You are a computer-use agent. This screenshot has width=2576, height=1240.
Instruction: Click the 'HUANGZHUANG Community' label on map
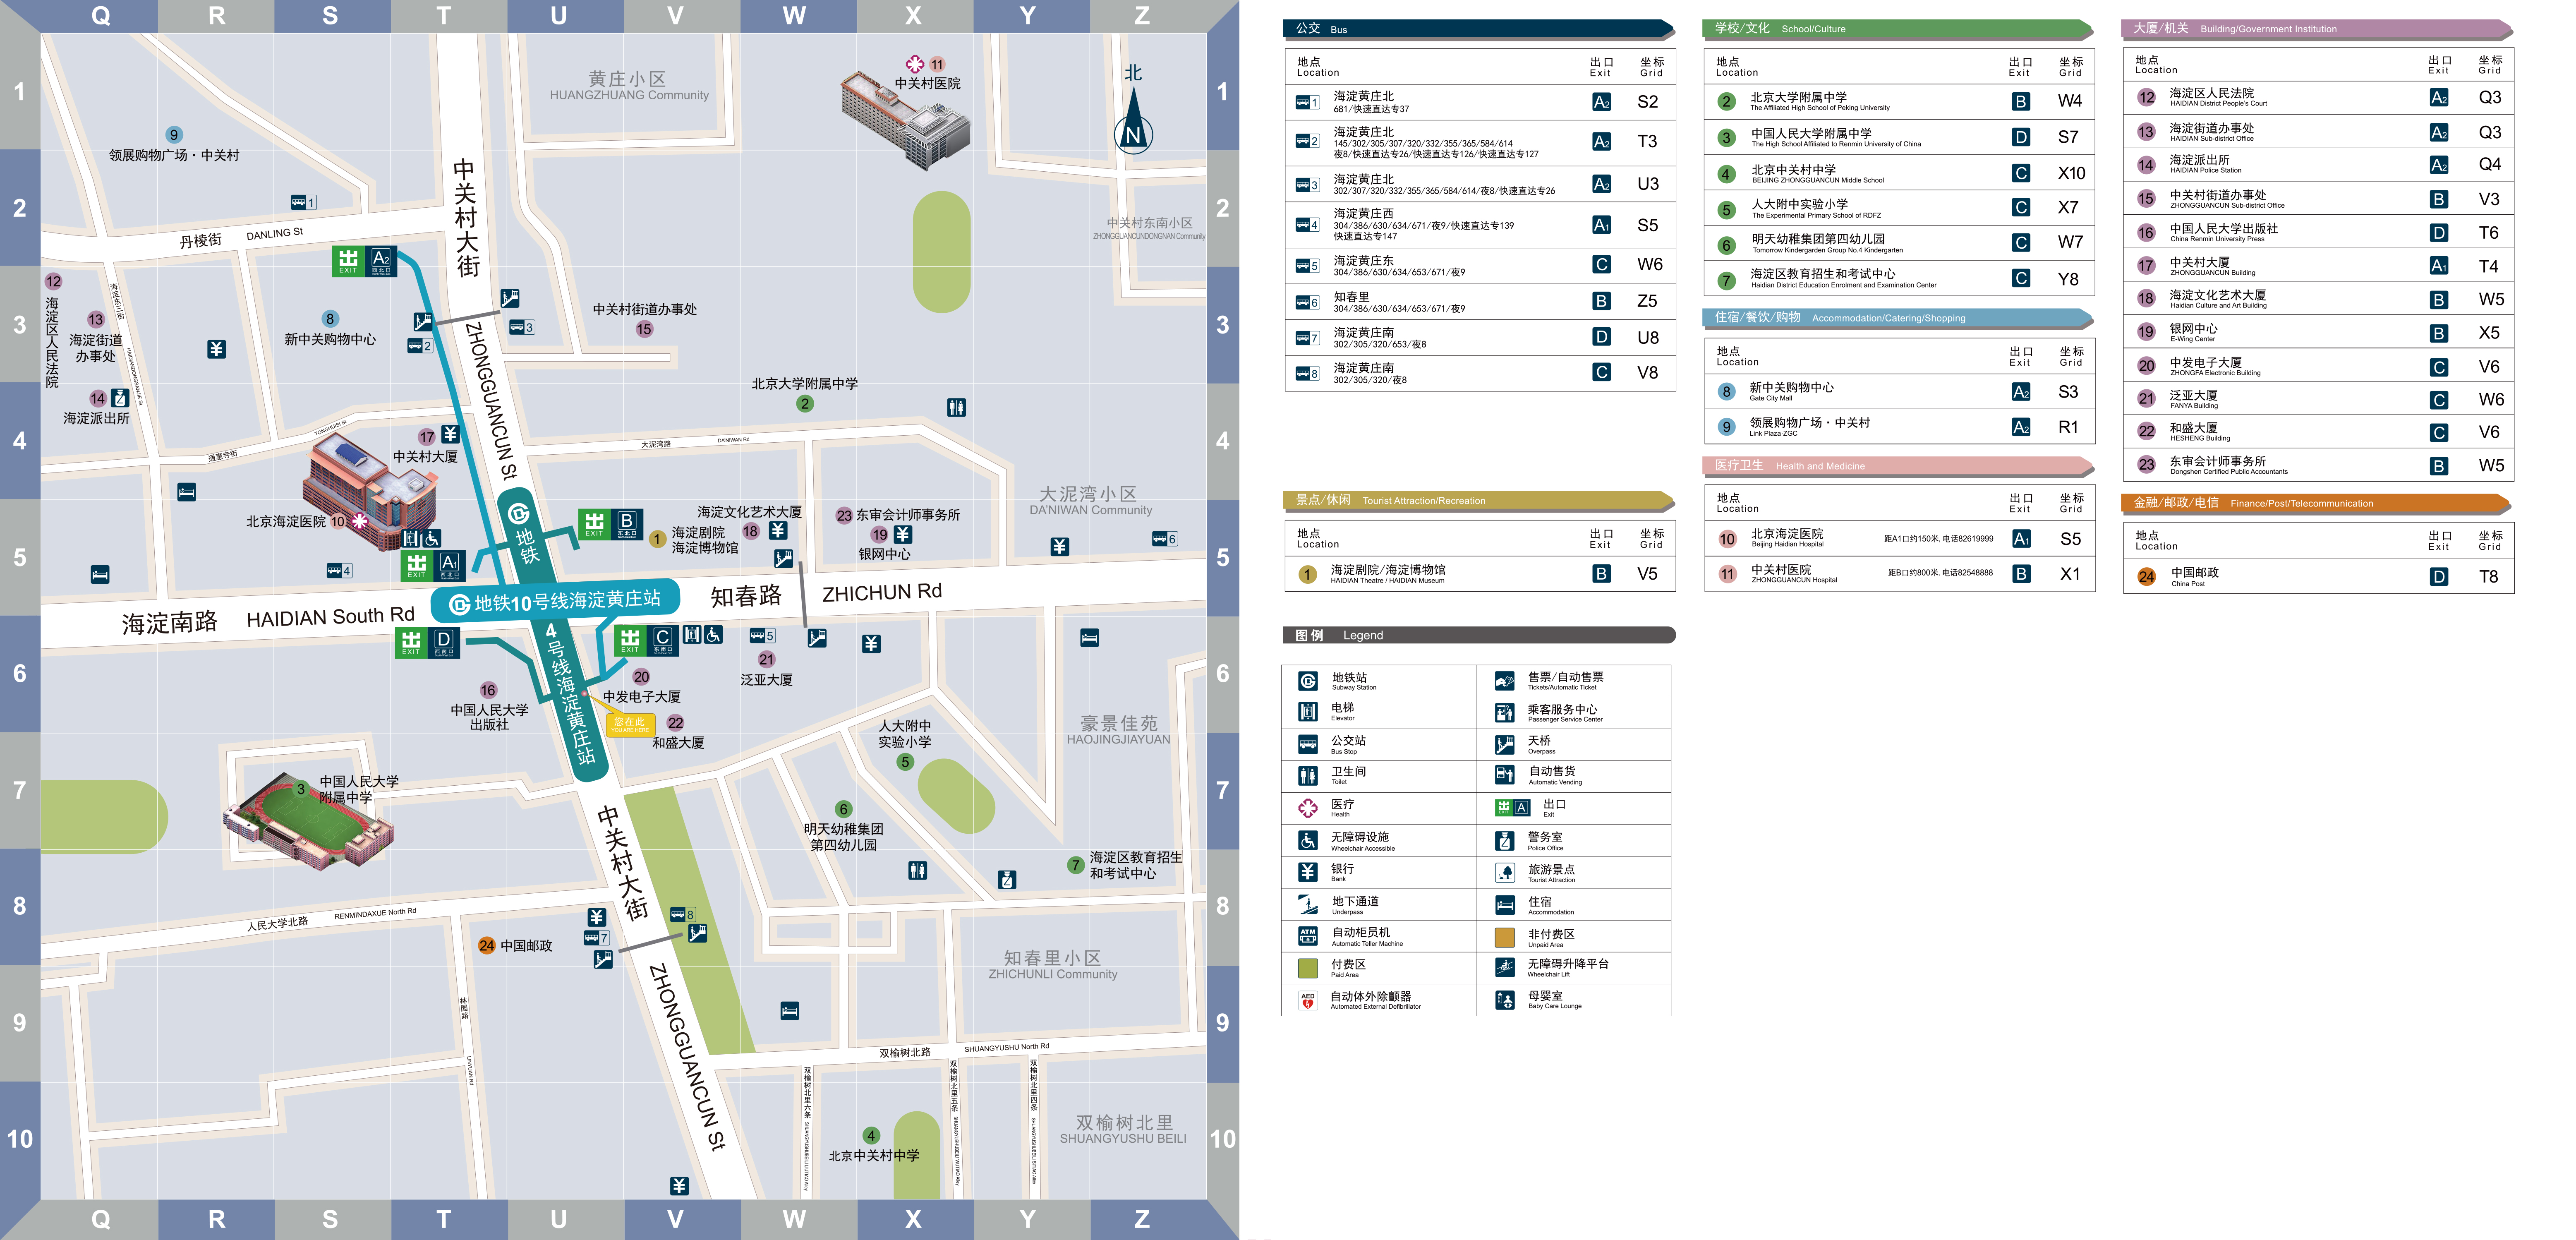tap(629, 96)
